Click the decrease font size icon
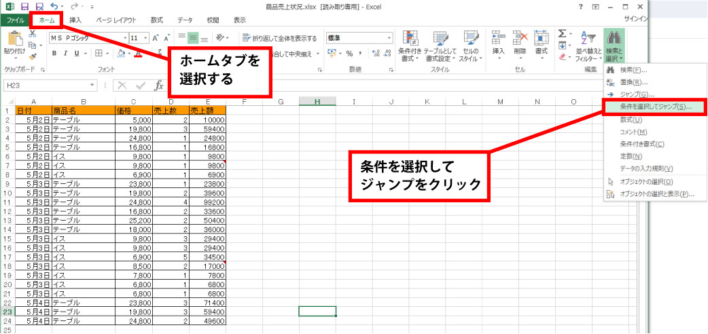 [x=166, y=38]
